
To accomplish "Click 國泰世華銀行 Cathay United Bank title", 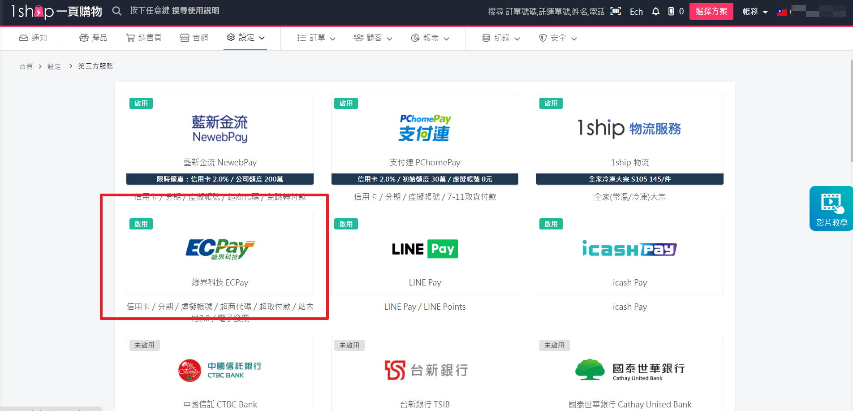I will coord(629,404).
